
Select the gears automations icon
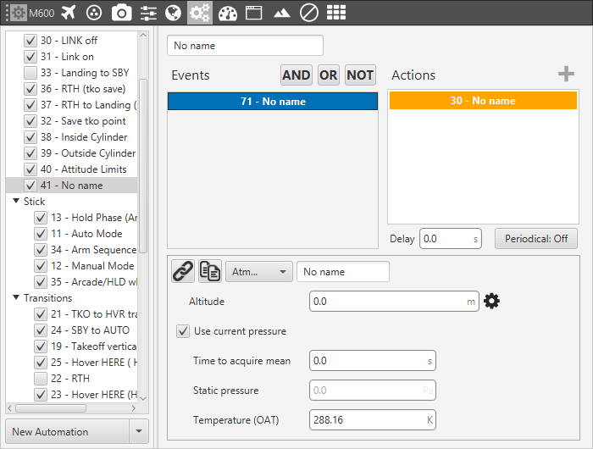pyautogui.click(x=200, y=13)
